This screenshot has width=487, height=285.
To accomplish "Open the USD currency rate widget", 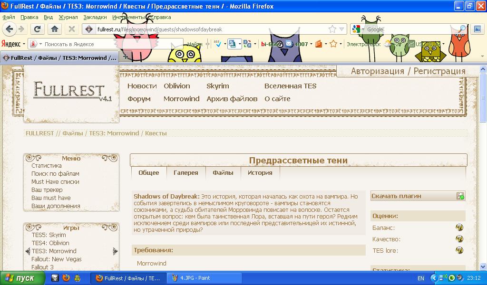I will click(424, 44).
